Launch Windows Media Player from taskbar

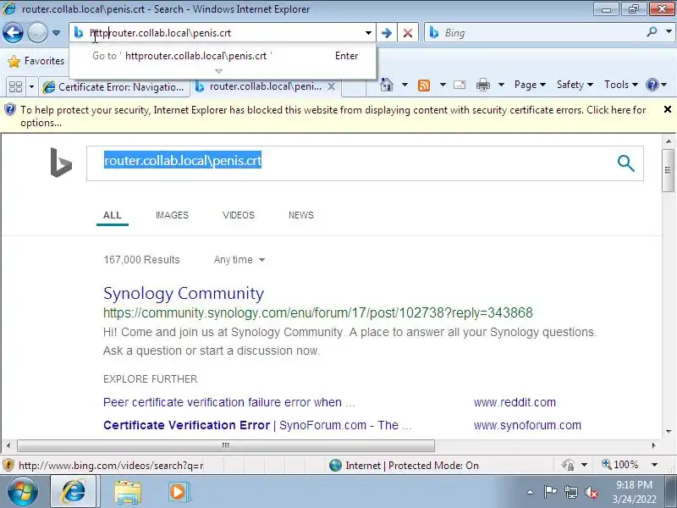(178, 492)
